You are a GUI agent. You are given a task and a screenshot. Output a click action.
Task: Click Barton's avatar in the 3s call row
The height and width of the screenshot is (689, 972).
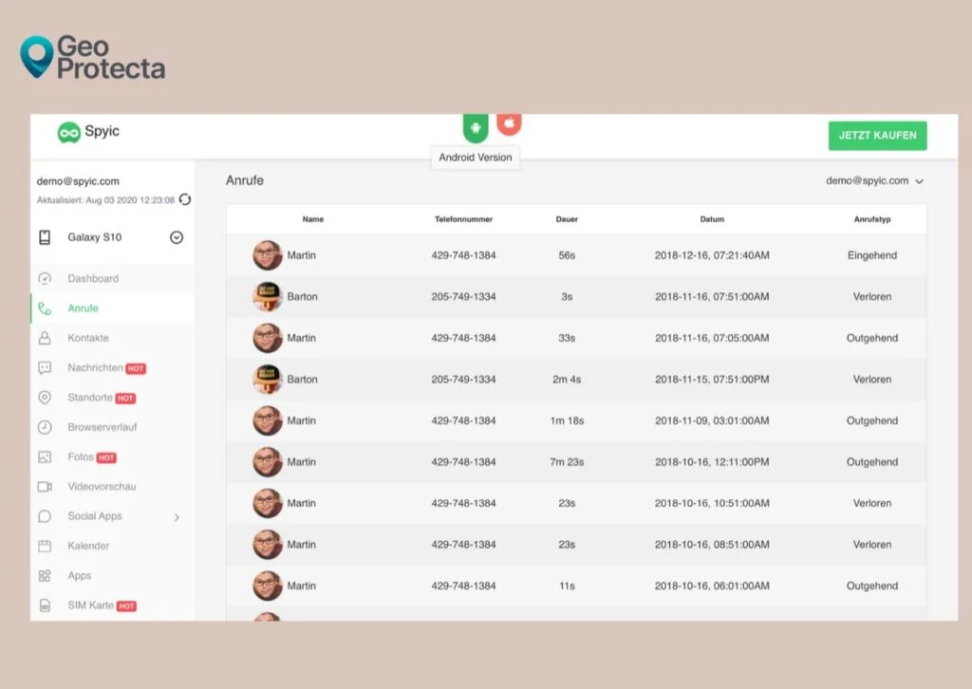click(x=268, y=297)
